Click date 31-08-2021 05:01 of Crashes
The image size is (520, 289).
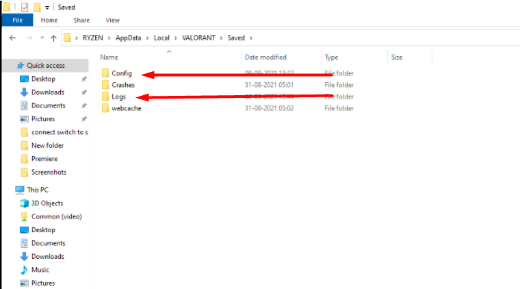click(269, 85)
